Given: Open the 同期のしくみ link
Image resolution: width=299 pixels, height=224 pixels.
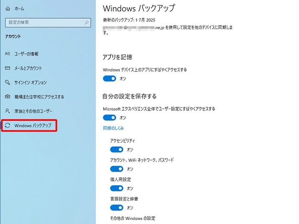Looking at the screenshot, I should coord(113,128).
